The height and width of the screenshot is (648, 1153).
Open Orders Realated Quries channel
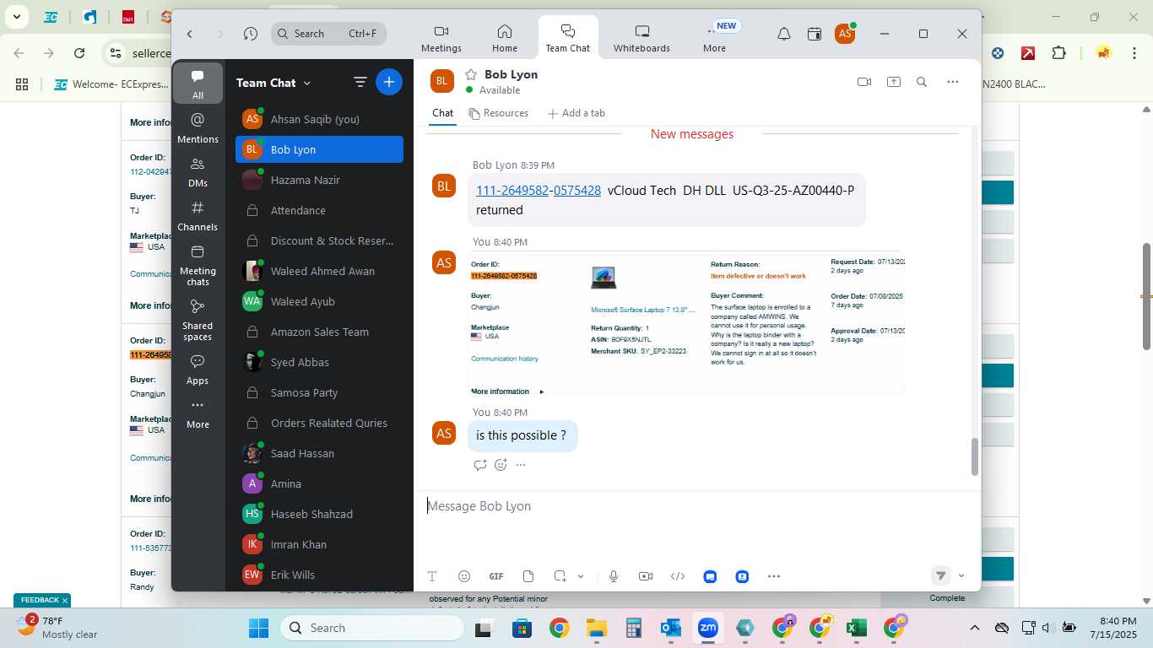pos(319,423)
